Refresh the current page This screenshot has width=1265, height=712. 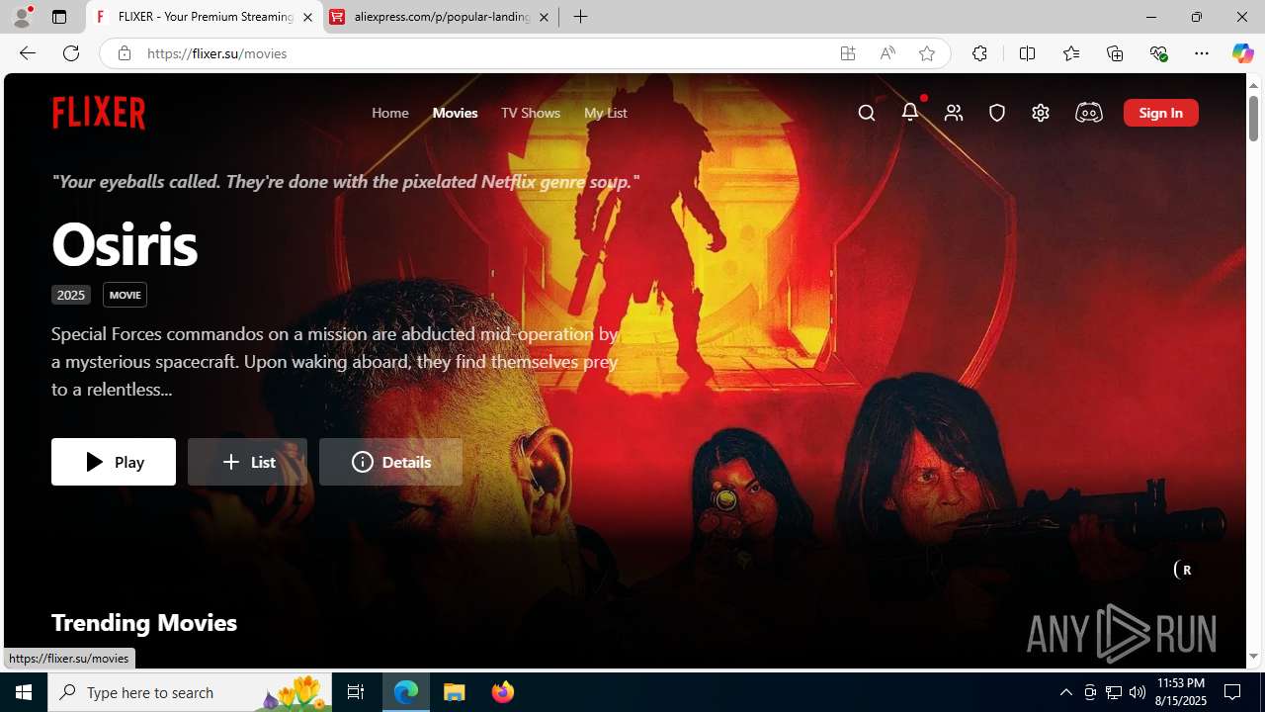(x=71, y=53)
